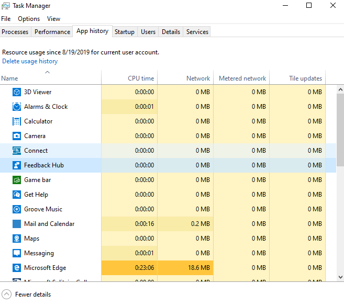Sort by Tile updates column header

pyautogui.click(x=297, y=77)
